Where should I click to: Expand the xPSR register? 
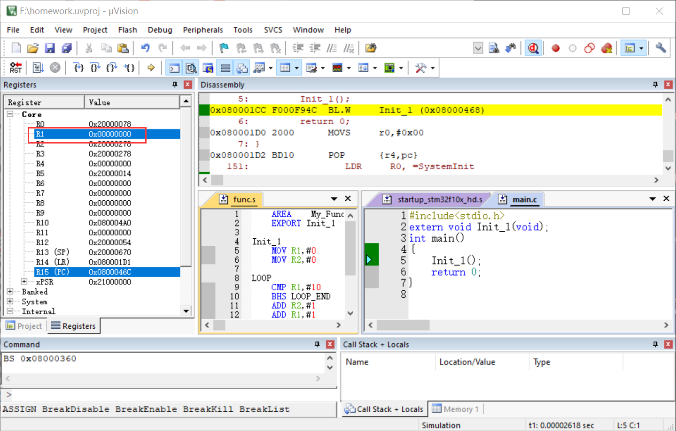coord(24,281)
